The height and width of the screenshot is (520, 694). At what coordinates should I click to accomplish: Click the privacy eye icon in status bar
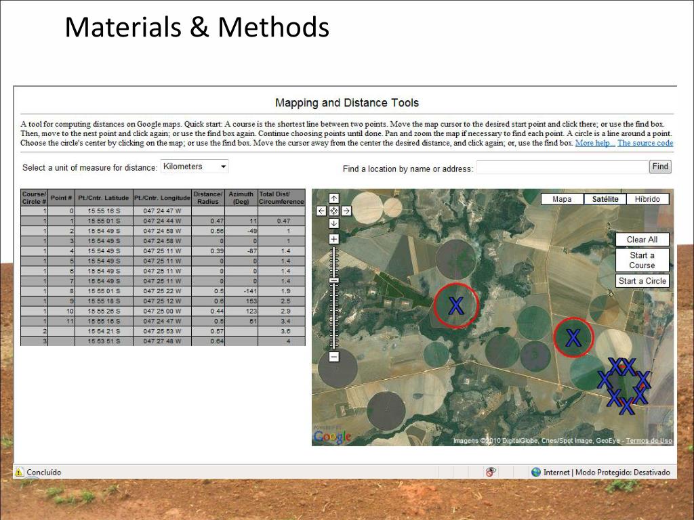tap(491, 472)
